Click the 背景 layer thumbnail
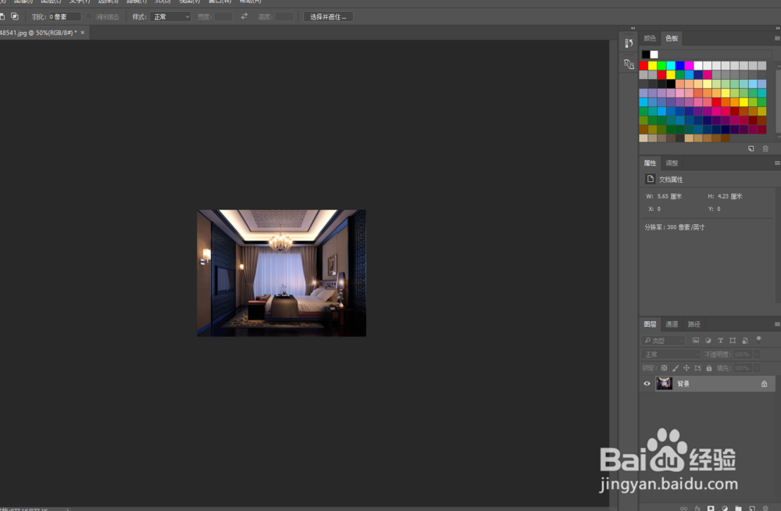 click(664, 384)
